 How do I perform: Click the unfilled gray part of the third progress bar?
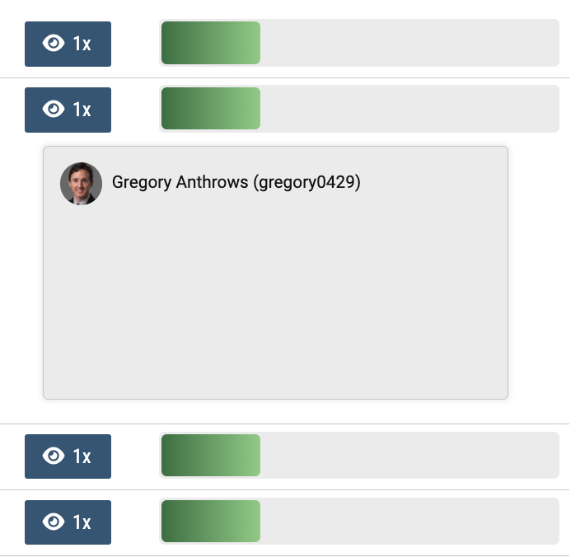409,456
